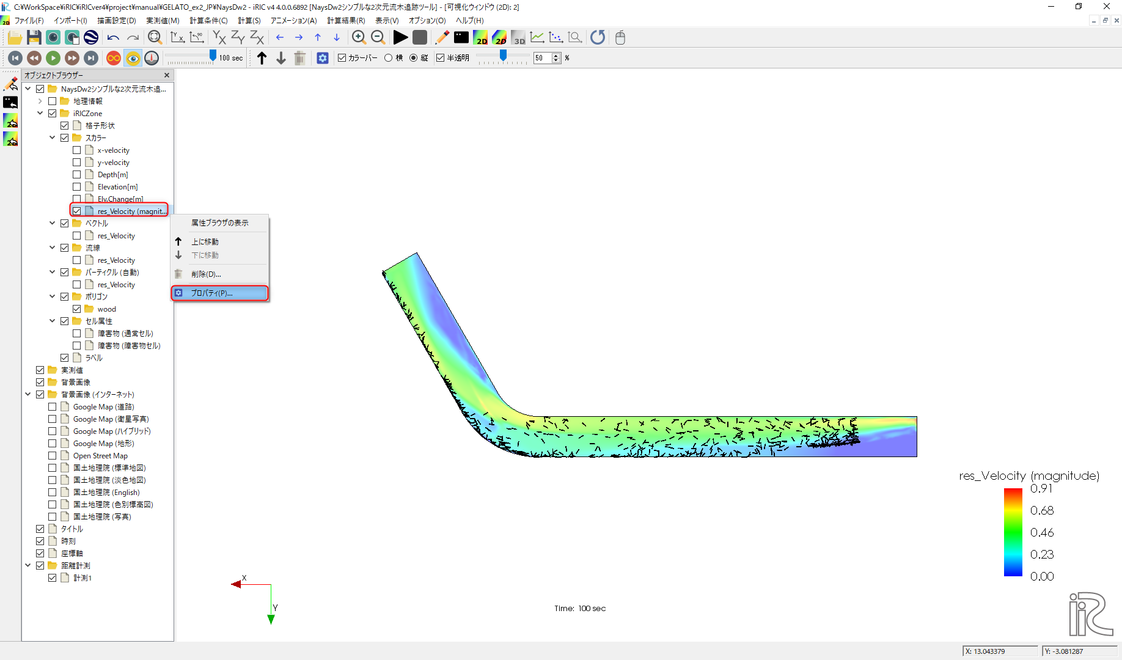Move view up with blue arrow
1122x660 pixels.
318,38
